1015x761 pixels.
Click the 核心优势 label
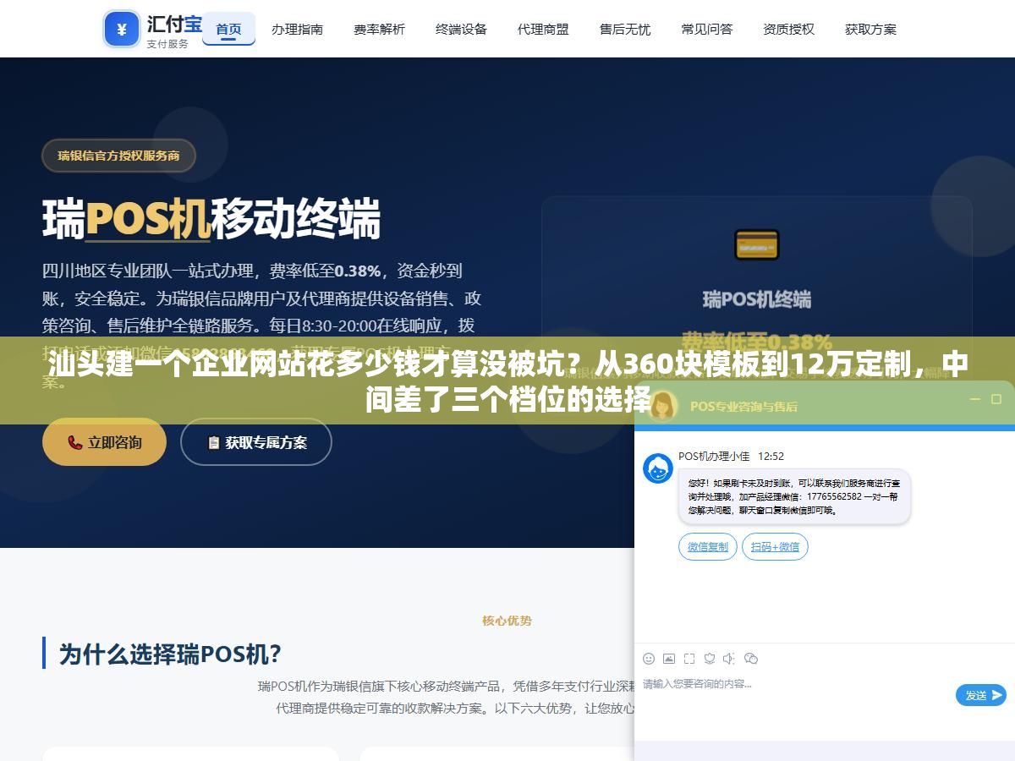click(x=507, y=621)
